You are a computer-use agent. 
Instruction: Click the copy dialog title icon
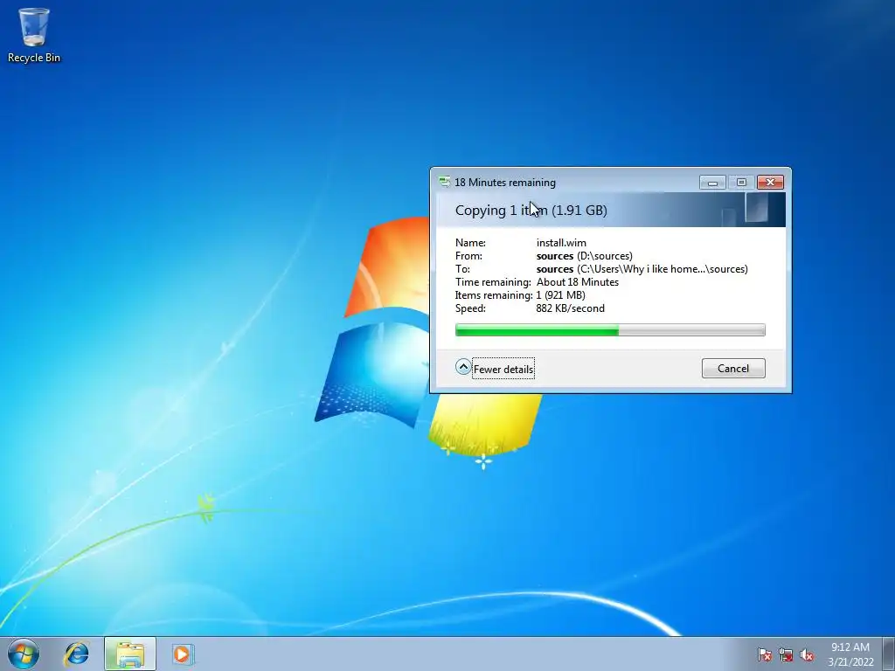[x=444, y=182]
